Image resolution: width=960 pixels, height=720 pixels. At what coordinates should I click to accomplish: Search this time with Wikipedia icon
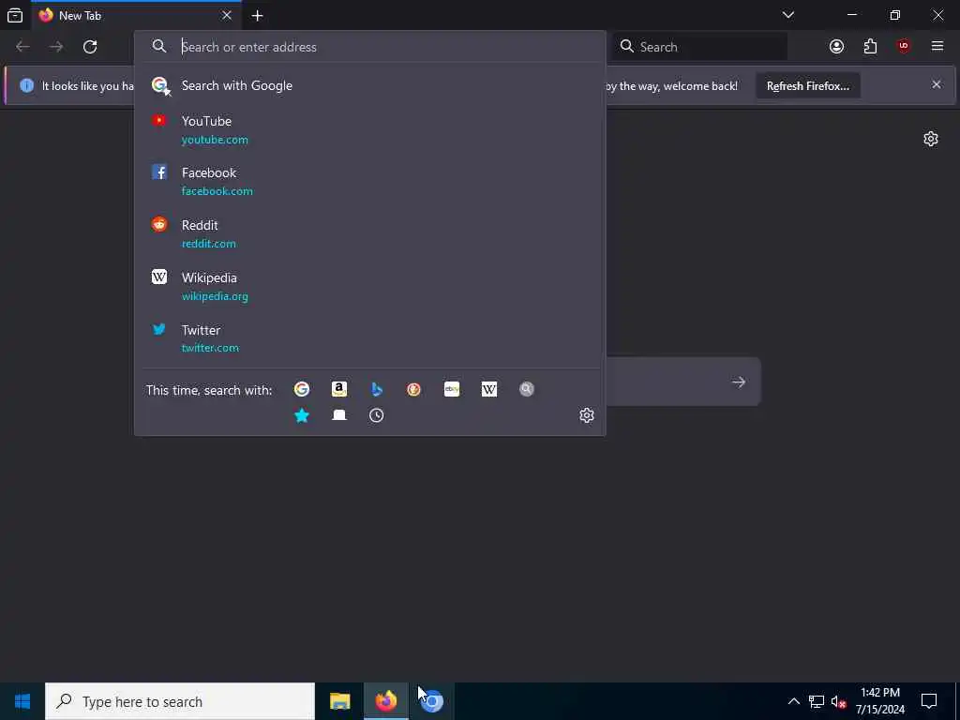489,389
